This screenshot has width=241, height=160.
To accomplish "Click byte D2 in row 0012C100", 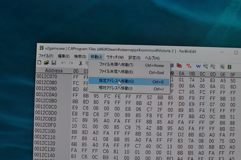I will [x=181, y=135].
